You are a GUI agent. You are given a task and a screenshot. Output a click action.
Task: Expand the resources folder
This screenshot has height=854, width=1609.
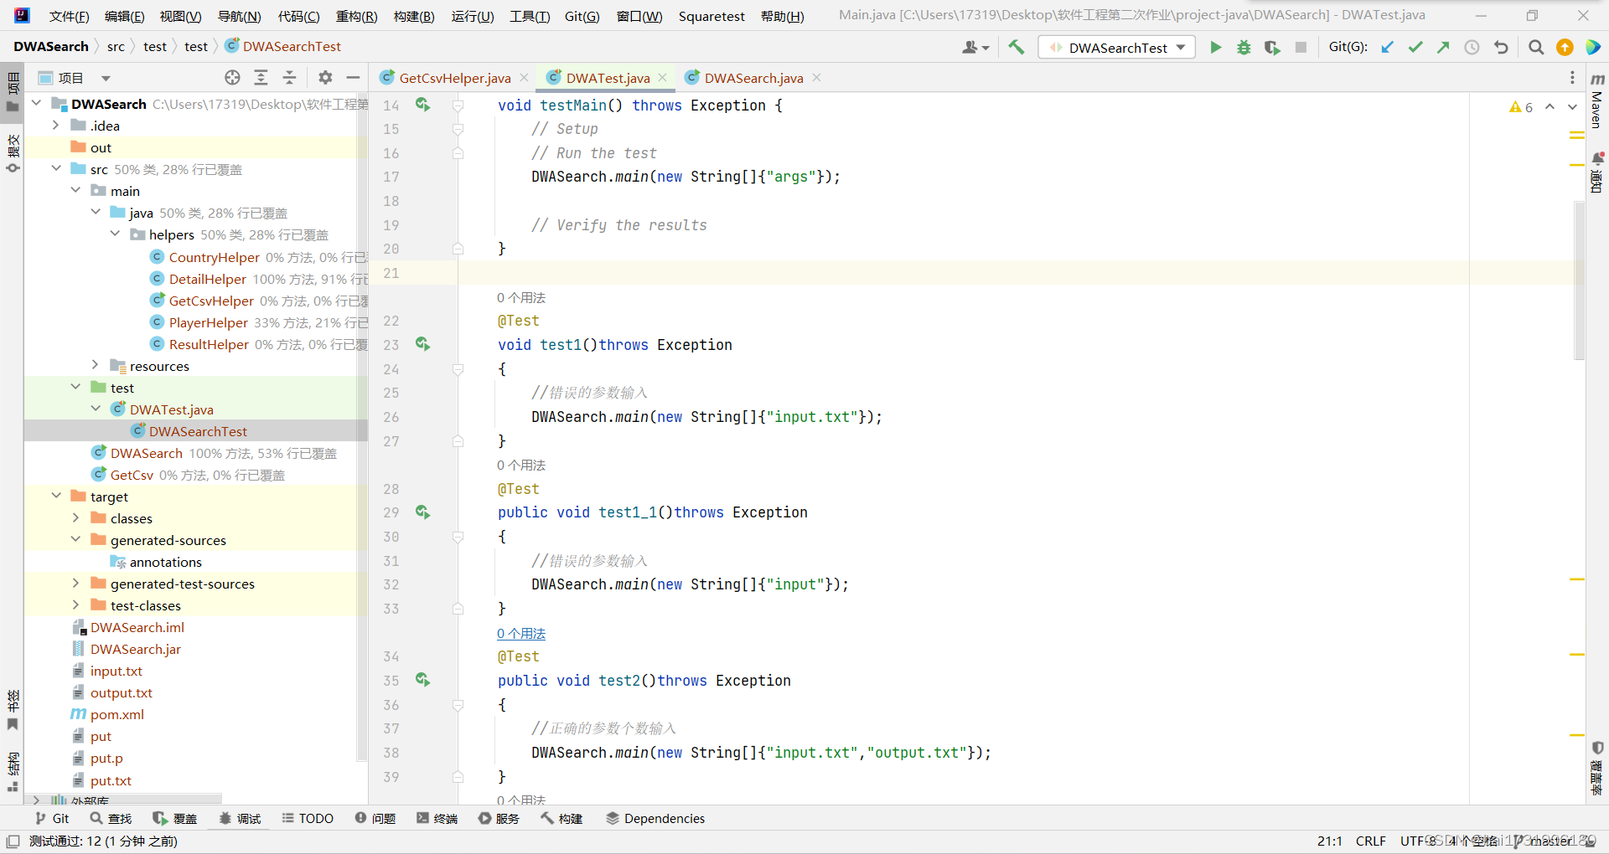coord(96,365)
